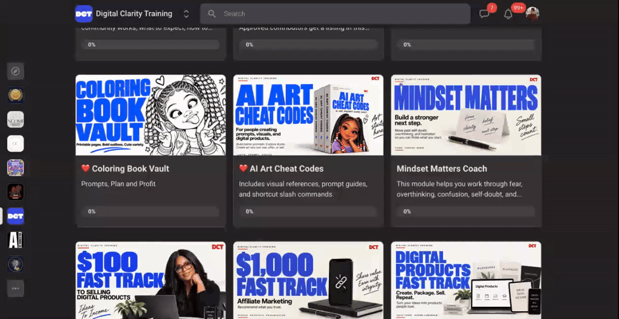This screenshot has width=619, height=319.
Task: Expand the community switcher chevrons
Action: pos(186,14)
